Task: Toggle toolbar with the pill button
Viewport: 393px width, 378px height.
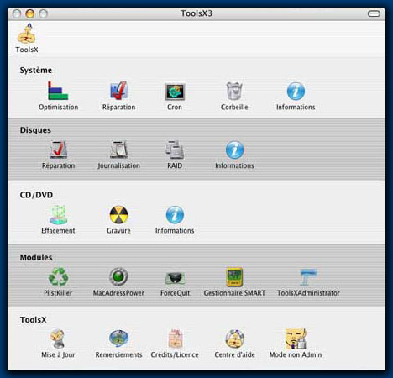Action: click(x=374, y=13)
